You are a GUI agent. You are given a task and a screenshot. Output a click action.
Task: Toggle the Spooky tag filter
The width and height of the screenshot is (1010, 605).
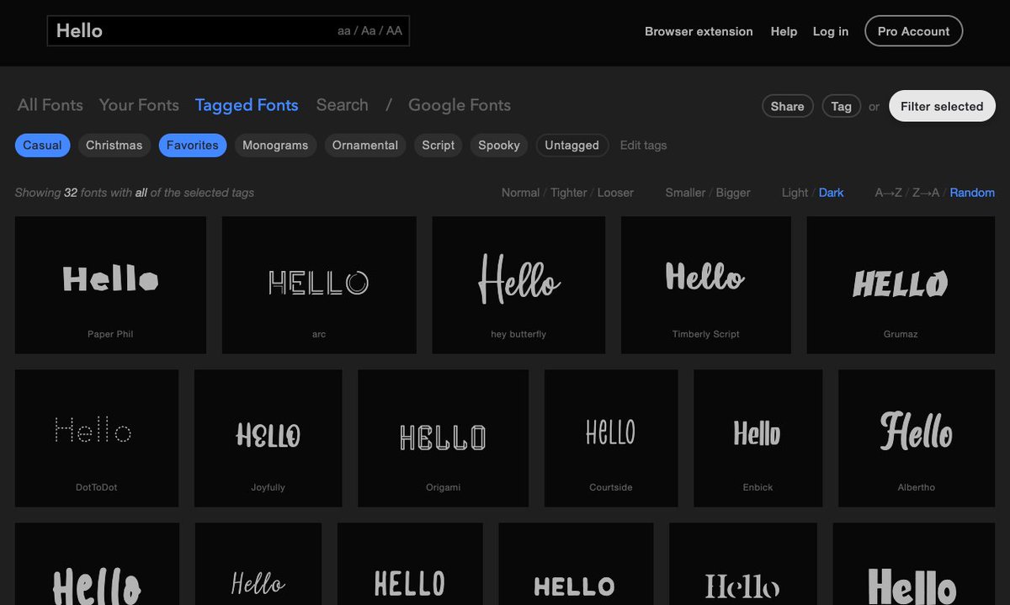[x=499, y=146]
